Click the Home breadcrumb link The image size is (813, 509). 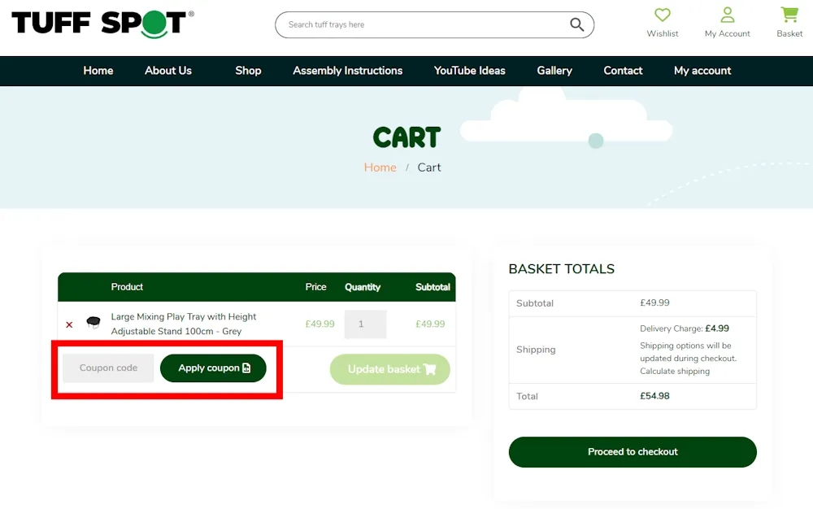pos(380,167)
